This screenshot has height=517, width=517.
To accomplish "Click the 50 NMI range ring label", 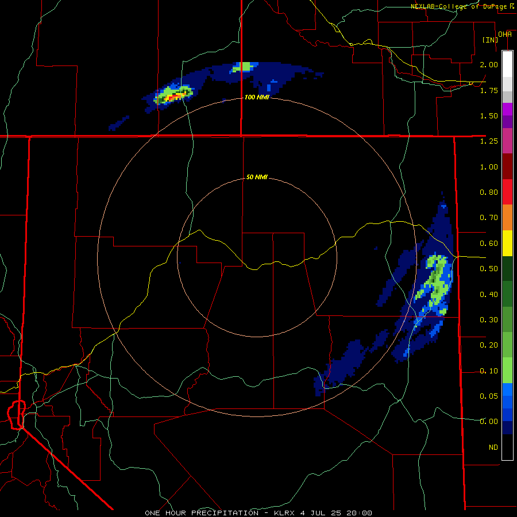I will 257,177.
